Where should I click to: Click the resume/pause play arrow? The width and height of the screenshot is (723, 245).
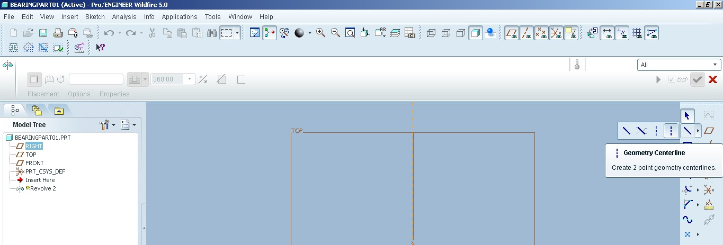(x=658, y=79)
